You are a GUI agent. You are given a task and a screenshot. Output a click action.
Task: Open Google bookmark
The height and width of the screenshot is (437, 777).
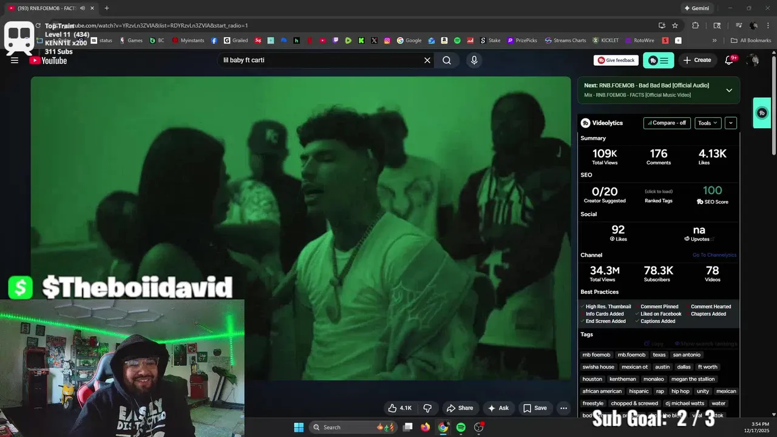point(409,41)
